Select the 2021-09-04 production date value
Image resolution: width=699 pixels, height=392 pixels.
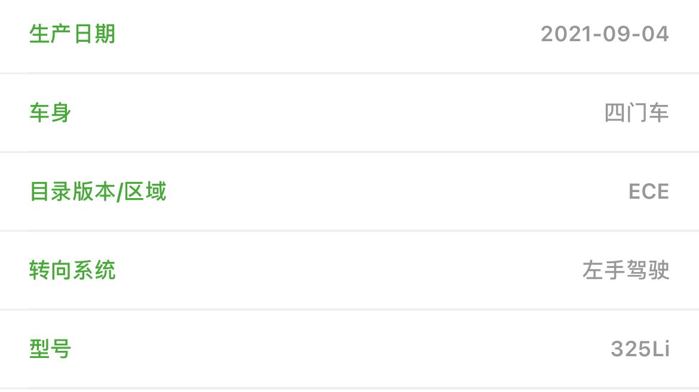click(x=605, y=34)
